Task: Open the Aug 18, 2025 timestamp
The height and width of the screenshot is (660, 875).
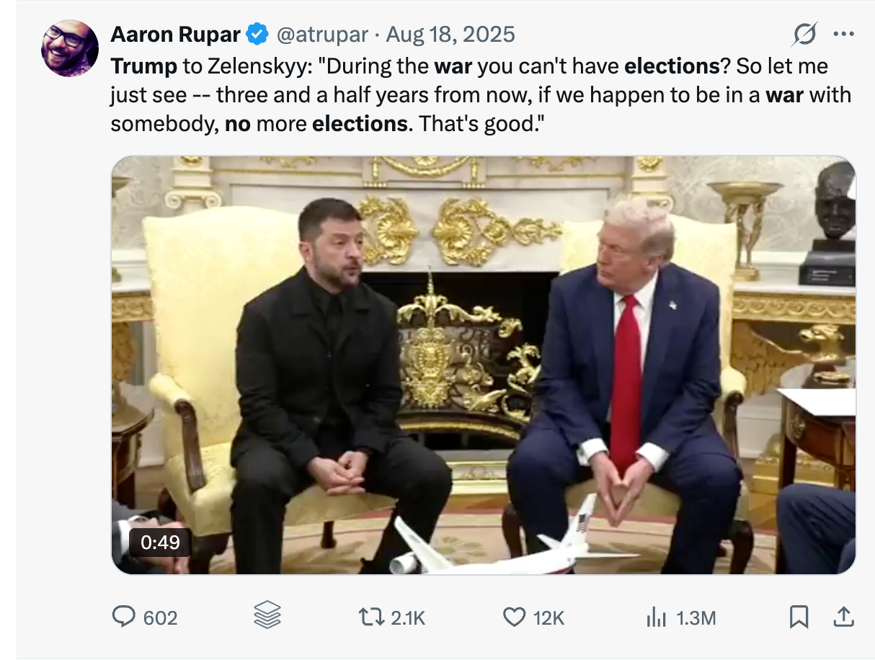Action: [450, 33]
